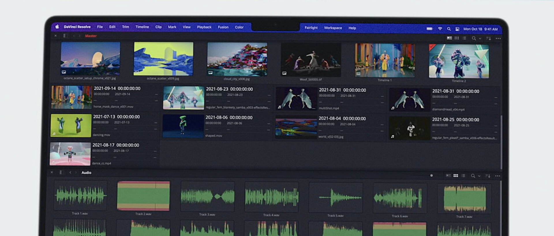The image size is (554, 236).
Task: Open the Timeline menu
Action: pyautogui.click(x=142, y=27)
